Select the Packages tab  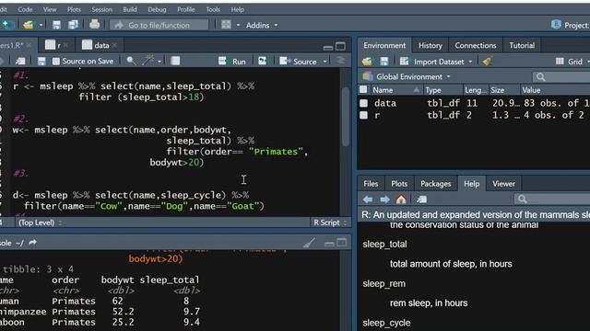436,184
